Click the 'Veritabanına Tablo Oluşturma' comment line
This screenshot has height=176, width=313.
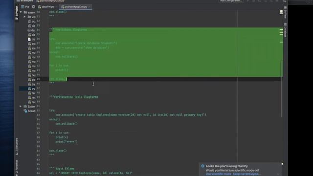74,97
